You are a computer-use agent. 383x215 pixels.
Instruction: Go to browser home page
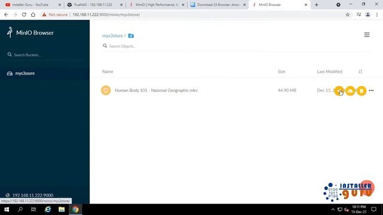point(33,14)
